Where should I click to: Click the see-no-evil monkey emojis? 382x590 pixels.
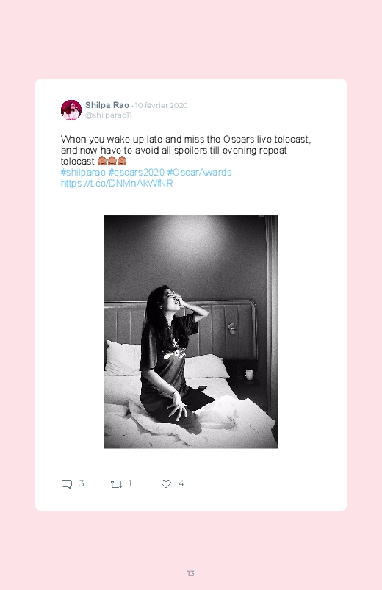(112, 161)
